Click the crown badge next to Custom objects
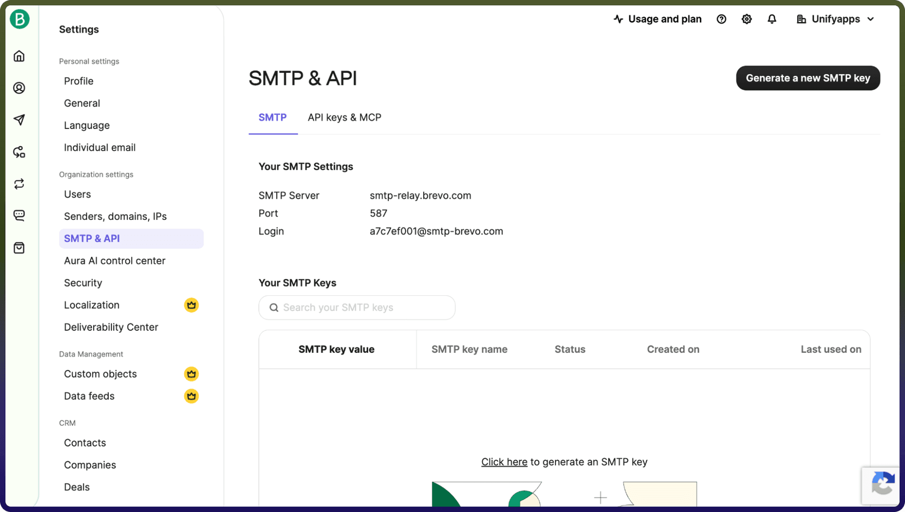Screen dimensions: 905x512 coord(191,374)
